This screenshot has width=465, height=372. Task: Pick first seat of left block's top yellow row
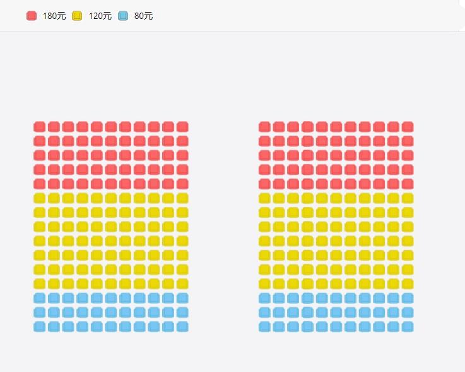(39, 198)
